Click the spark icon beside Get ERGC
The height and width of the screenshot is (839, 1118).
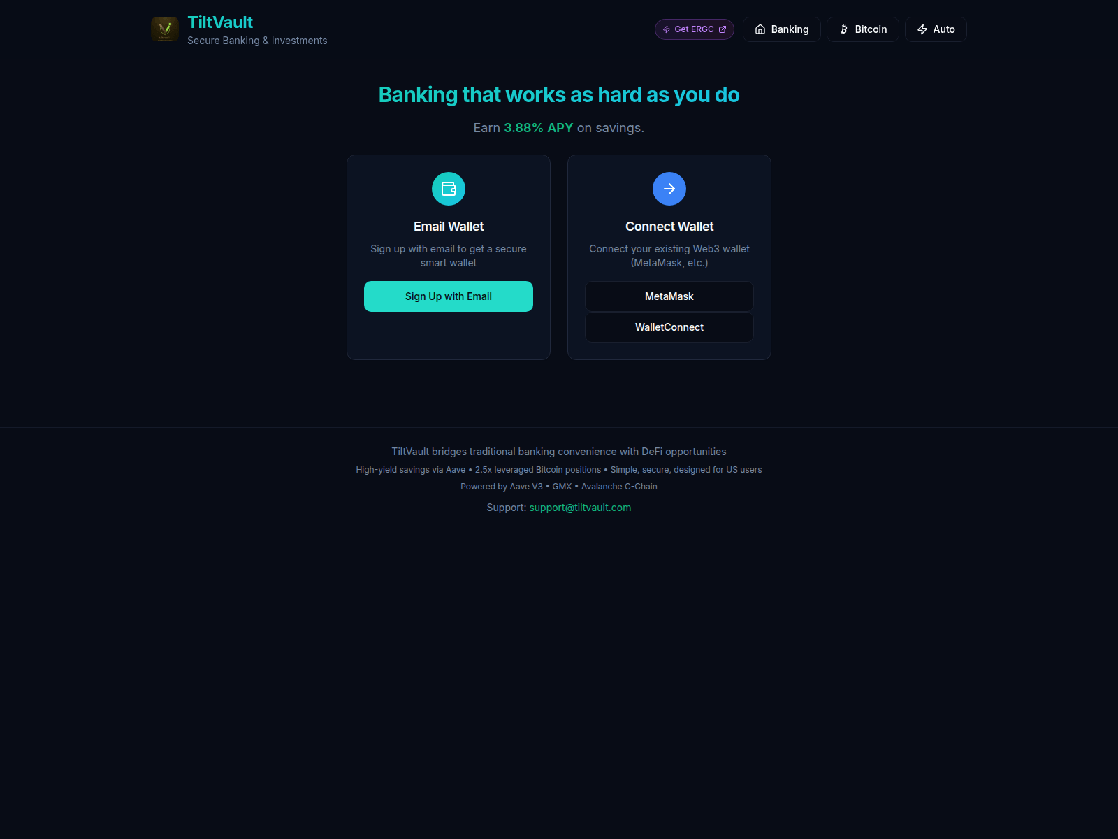pyautogui.click(x=667, y=29)
